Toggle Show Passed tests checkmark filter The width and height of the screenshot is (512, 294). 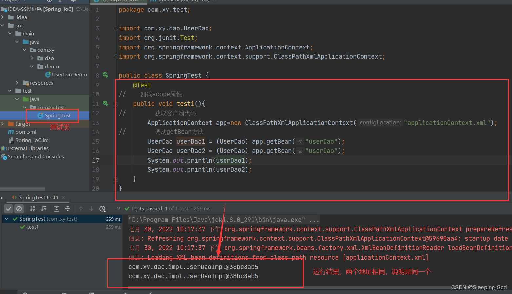pyautogui.click(x=9, y=209)
